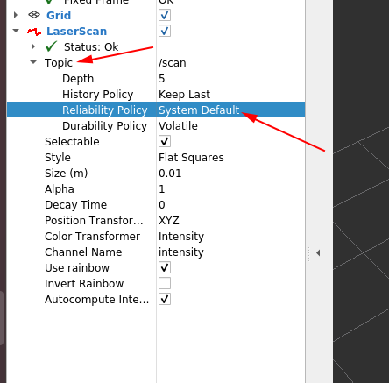Collapse the panel with the side arrow
The height and width of the screenshot is (383, 389).
(318, 252)
